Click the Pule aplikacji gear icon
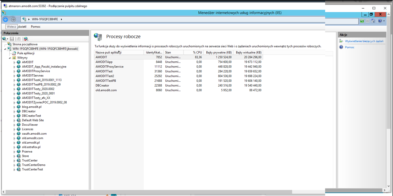393x196 pixels. (x=14, y=53)
